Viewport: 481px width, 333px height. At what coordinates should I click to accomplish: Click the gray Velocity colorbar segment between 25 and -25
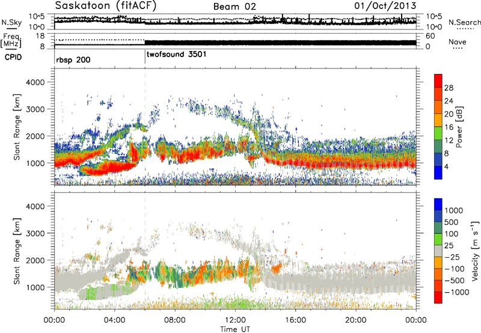pyautogui.click(x=438, y=251)
